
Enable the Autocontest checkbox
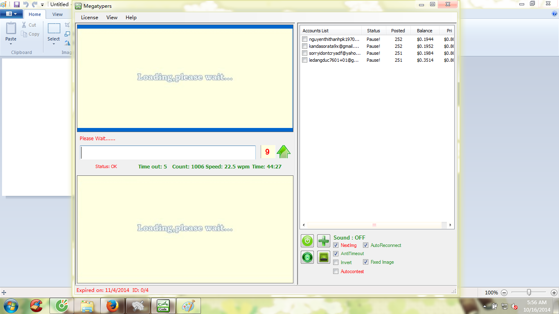tap(336, 271)
